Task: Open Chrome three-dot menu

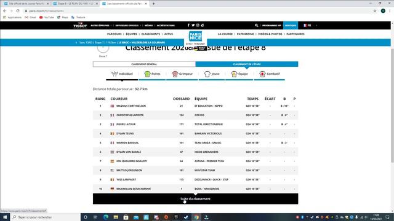Action: 390,11
